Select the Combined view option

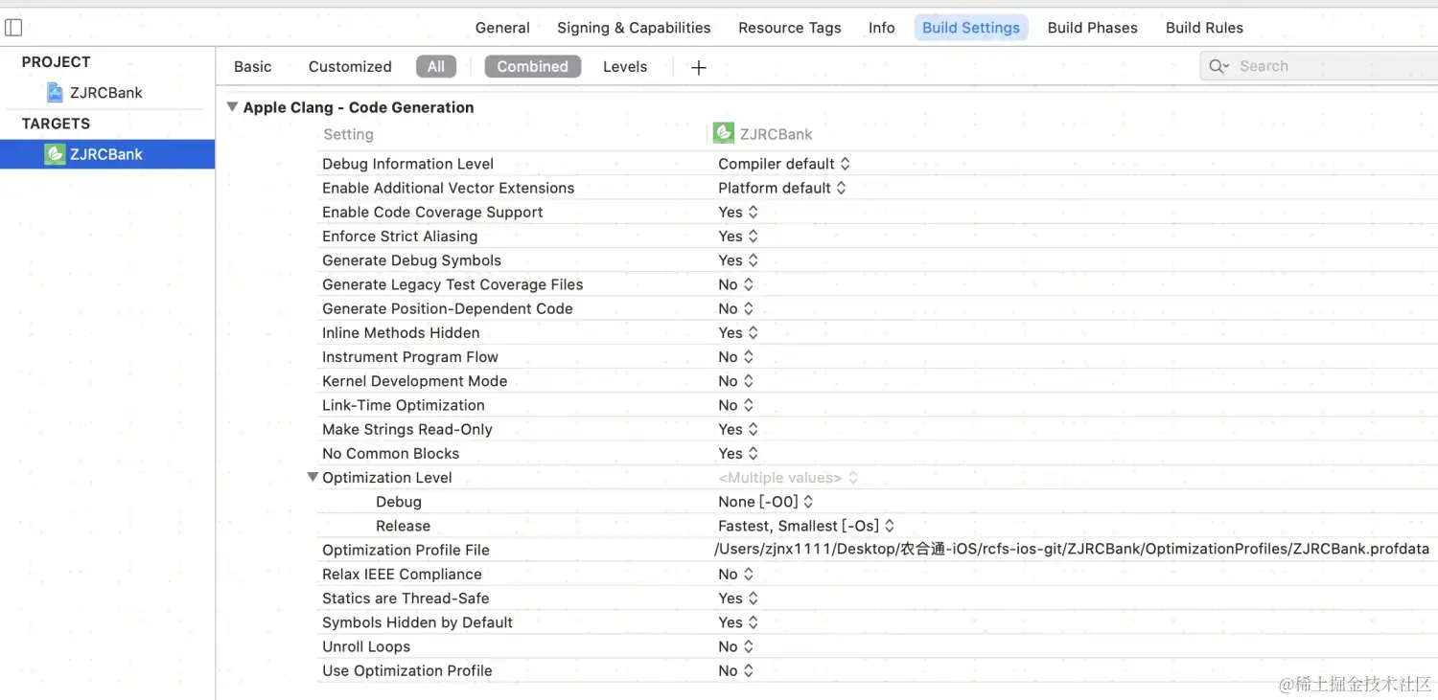point(533,67)
